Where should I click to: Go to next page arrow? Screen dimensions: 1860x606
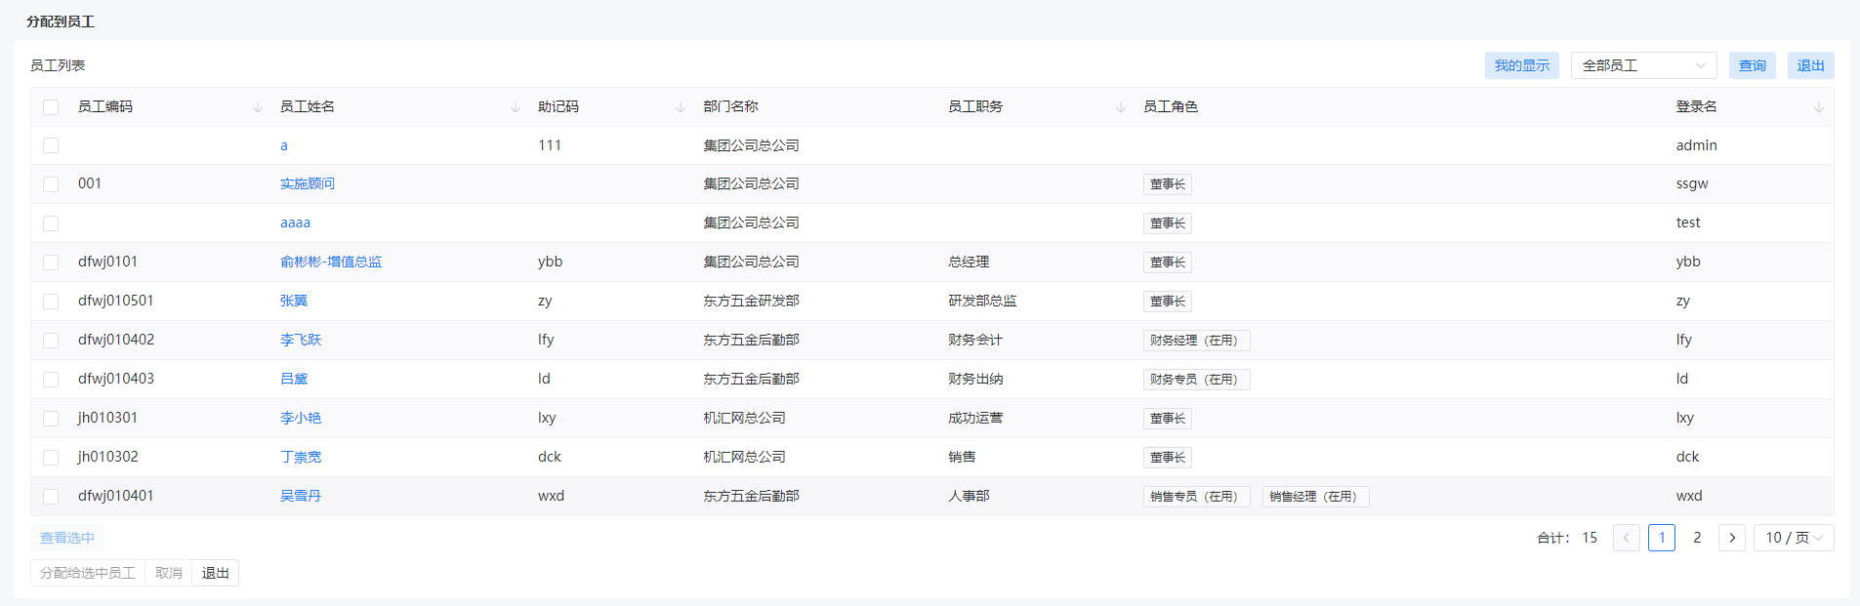tap(1732, 538)
